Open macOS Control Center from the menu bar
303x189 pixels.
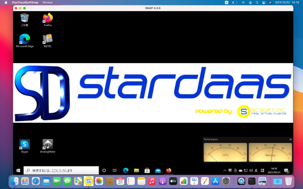(264, 2)
